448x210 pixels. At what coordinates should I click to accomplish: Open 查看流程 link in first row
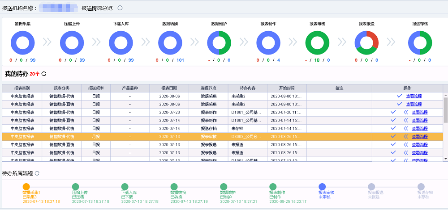(x=414, y=96)
